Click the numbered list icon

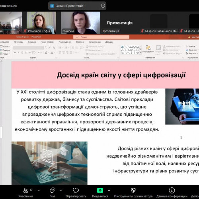pos(66,48)
